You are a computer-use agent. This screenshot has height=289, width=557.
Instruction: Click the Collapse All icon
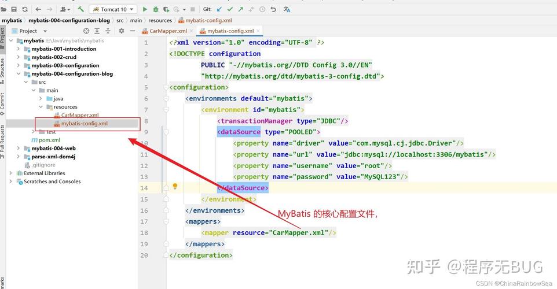tap(108, 31)
